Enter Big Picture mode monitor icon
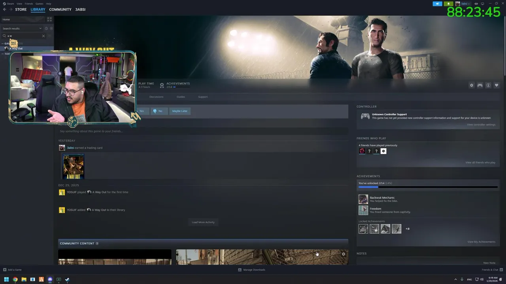The height and width of the screenshot is (284, 506). click(x=482, y=4)
